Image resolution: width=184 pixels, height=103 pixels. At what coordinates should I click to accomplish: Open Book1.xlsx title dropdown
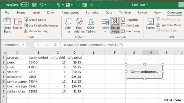(x=147, y=5)
